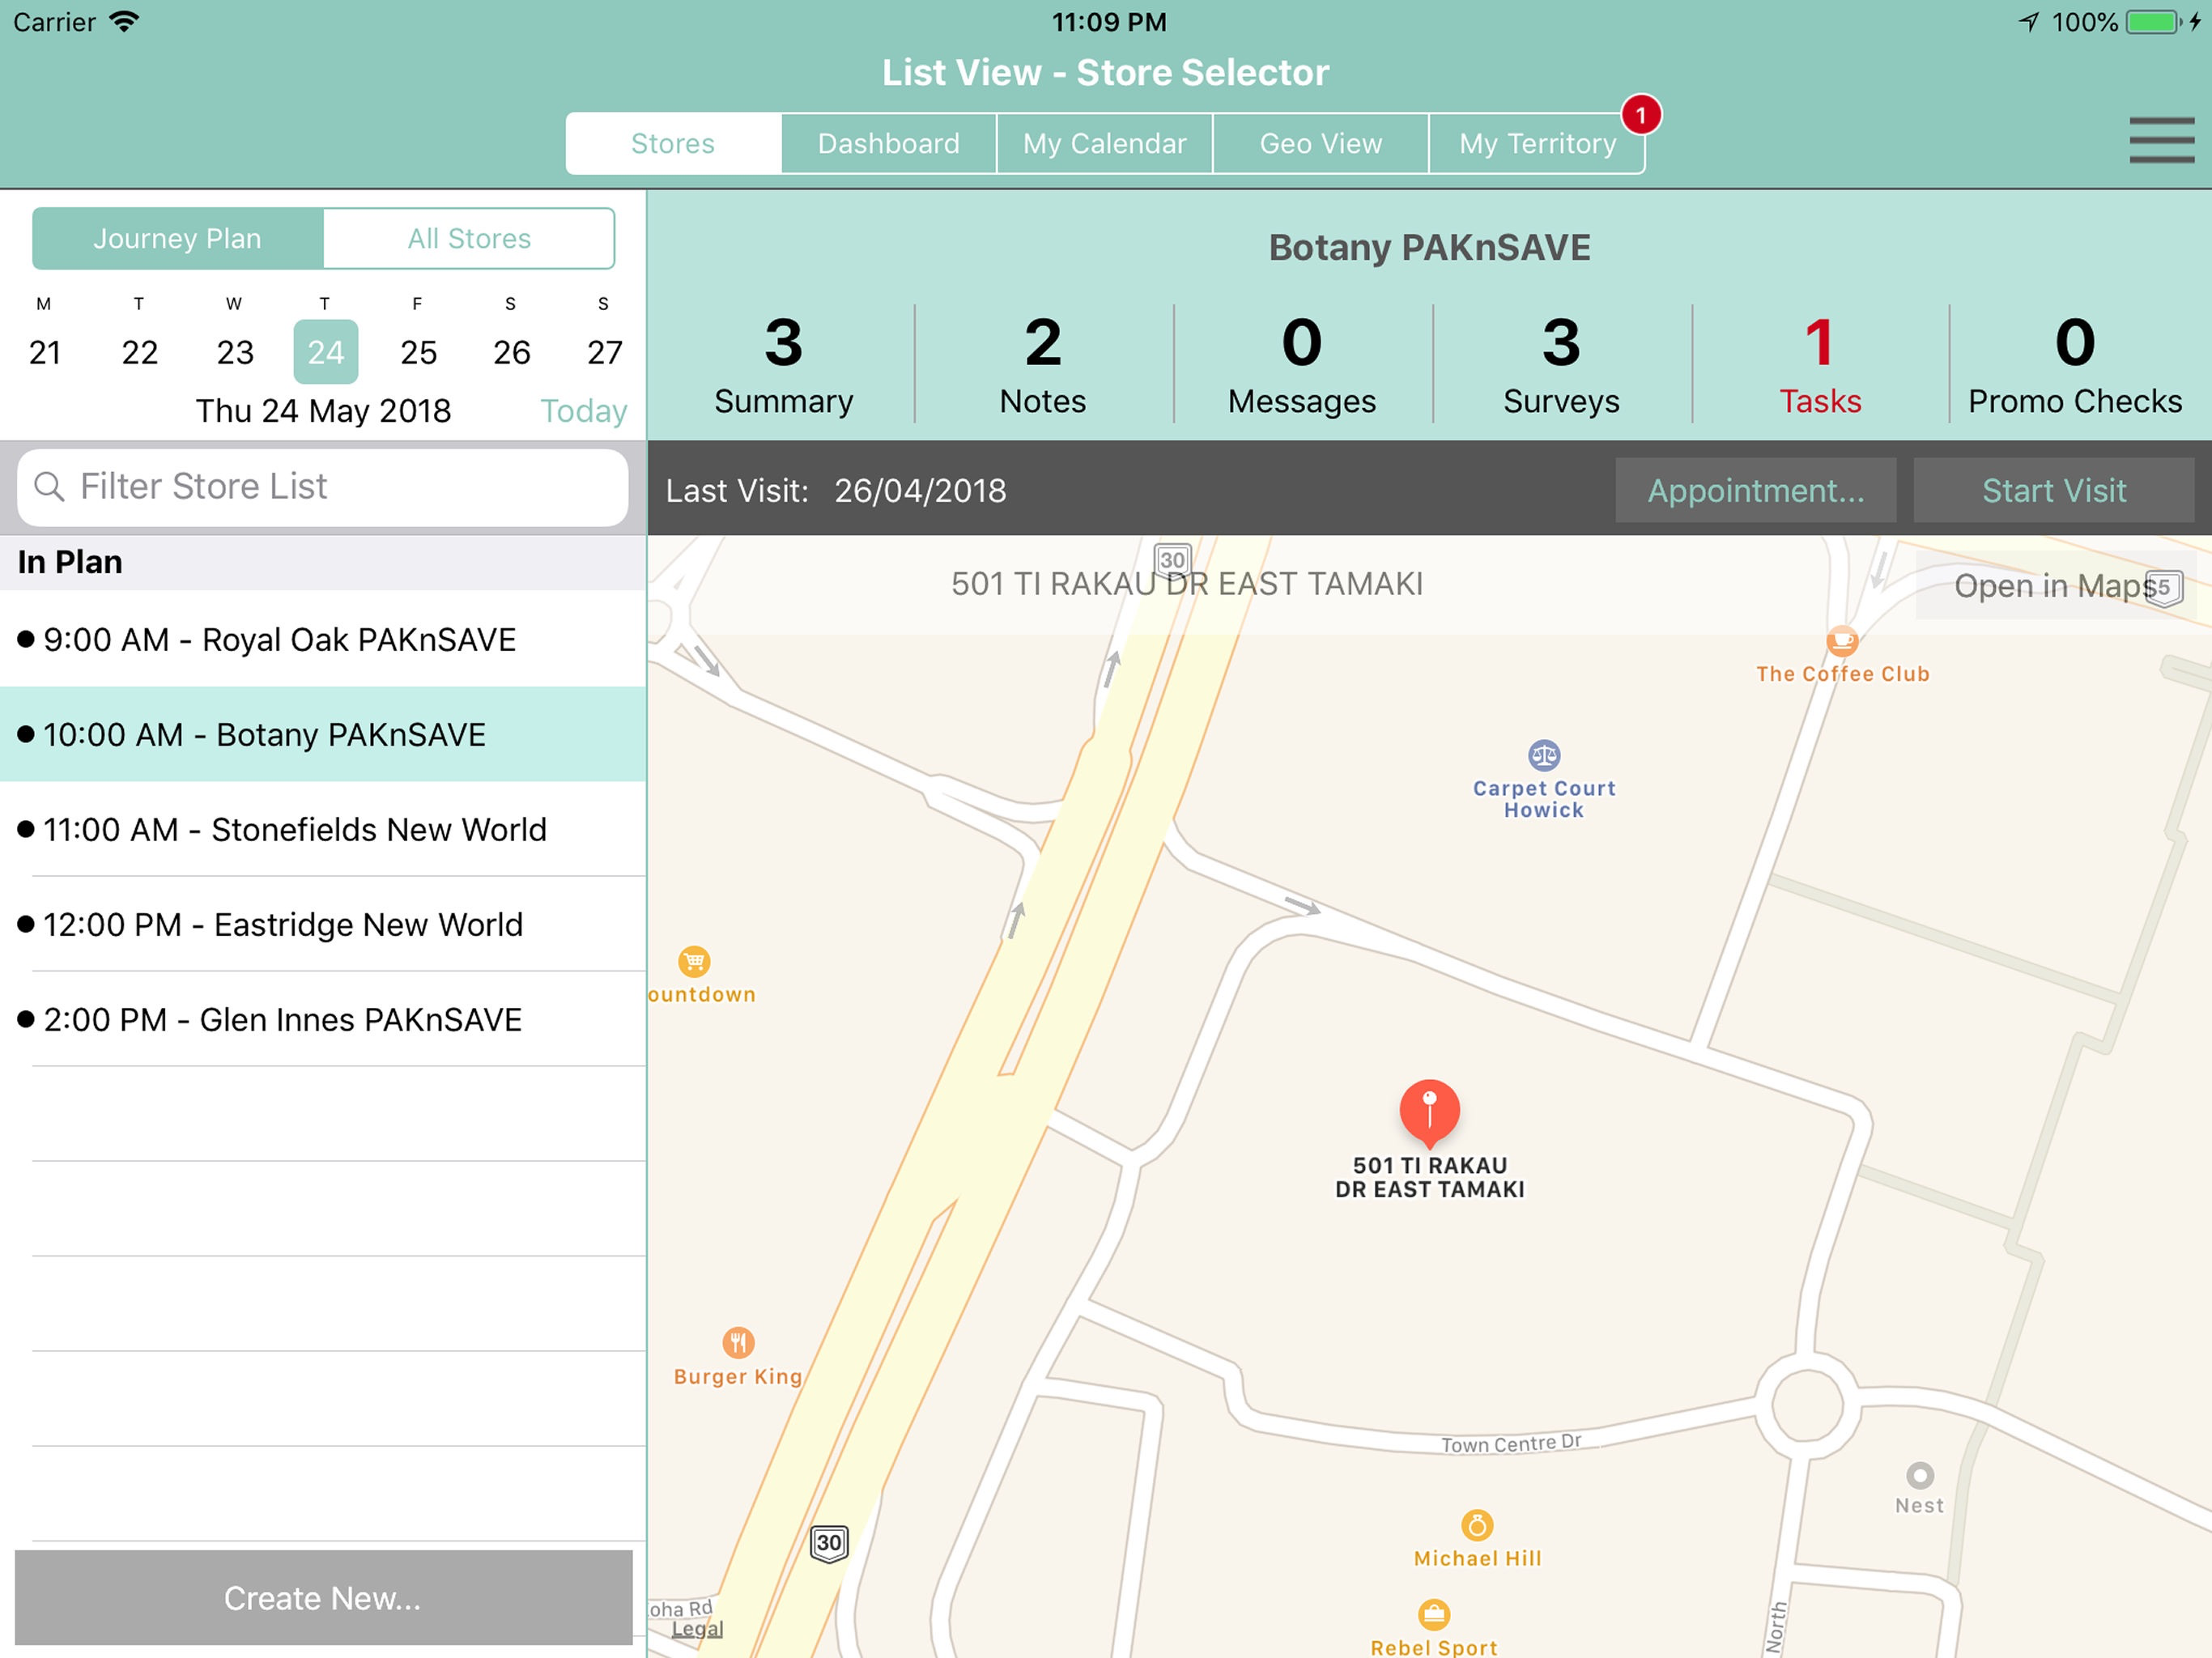This screenshot has width=2212, height=1658.
Task: Select Wednesday 23 in the week calendar
Action: (235, 352)
